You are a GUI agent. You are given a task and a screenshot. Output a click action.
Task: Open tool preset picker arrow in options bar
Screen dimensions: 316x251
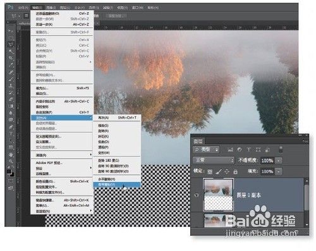coord(20,16)
